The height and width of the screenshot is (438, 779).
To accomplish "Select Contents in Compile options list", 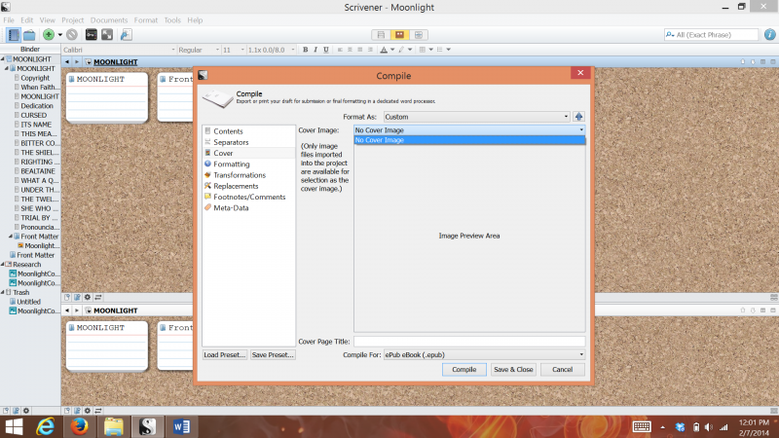I will (228, 131).
